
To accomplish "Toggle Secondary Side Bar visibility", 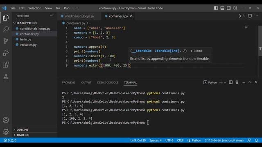I will point(229,8).
